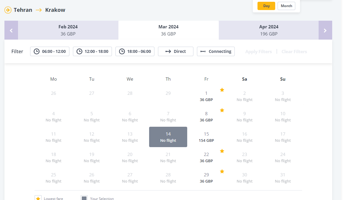
Task: Click March 2 with no flight
Action: click(x=244, y=96)
